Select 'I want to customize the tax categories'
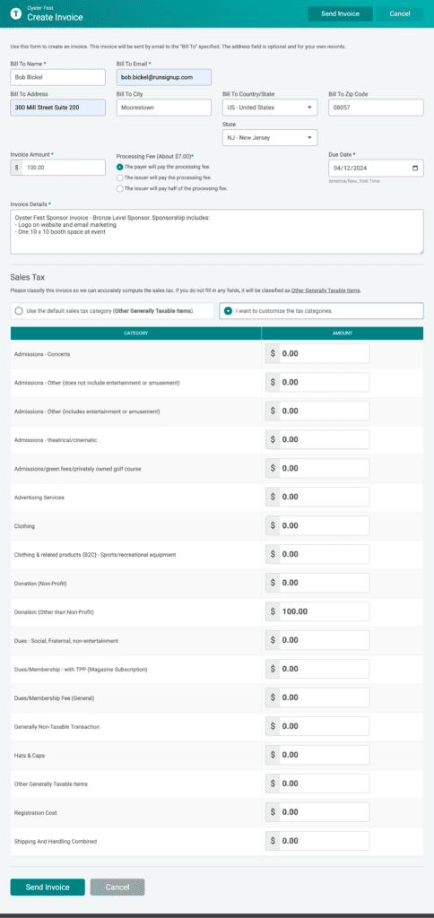The height and width of the screenshot is (918, 434). click(321, 311)
